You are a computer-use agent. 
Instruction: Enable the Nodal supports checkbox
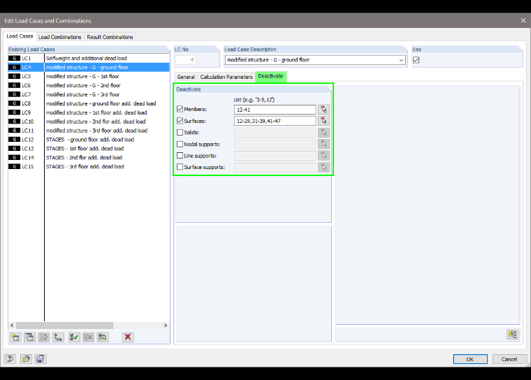(x=180, y=145)
